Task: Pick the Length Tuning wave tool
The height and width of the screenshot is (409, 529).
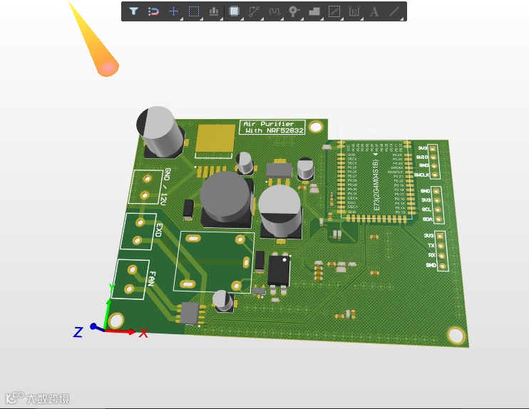Action: pos(274,11)
